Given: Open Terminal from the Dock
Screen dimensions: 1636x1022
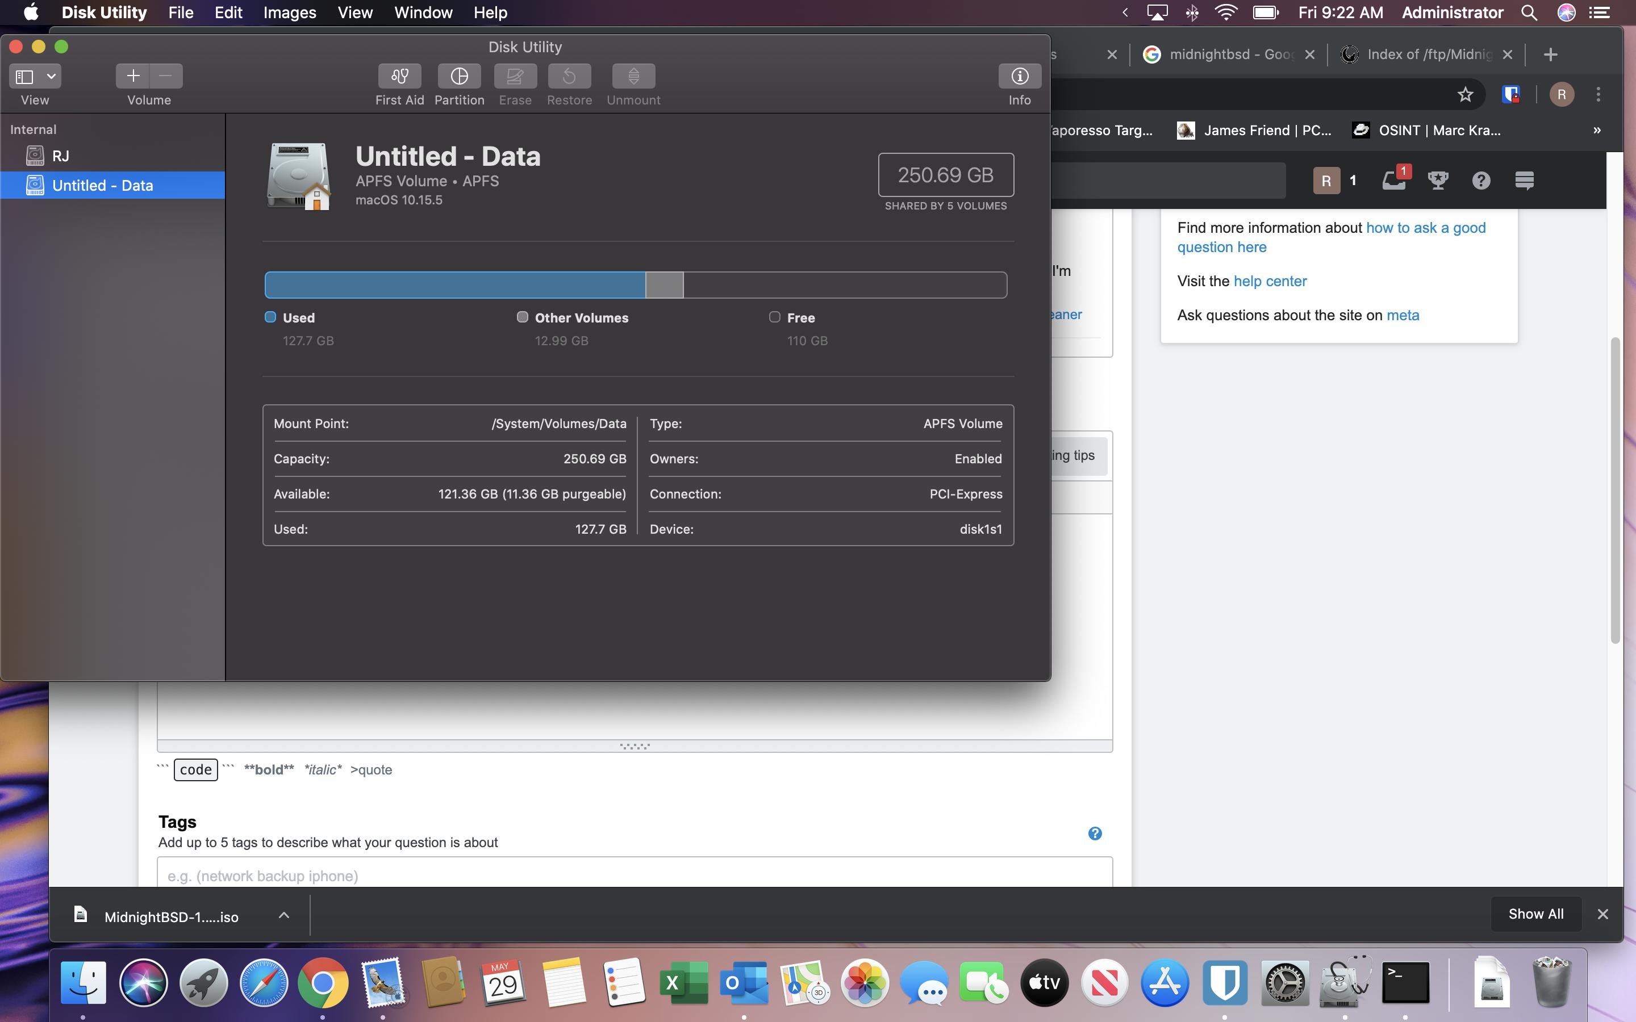Looking at the screenshot, I should 1405,982.
